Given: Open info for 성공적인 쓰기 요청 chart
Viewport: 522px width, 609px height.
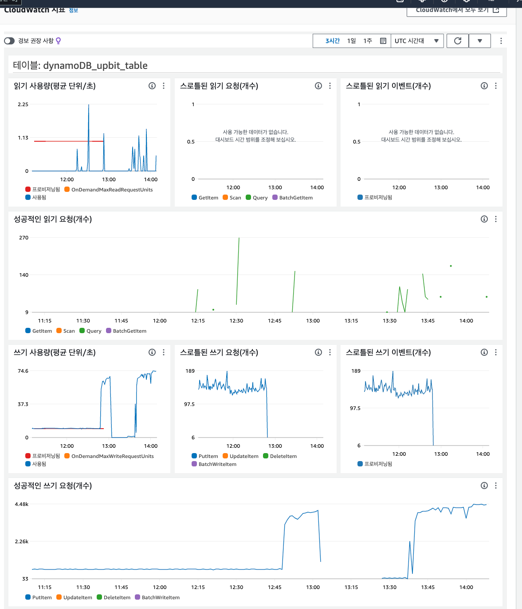Looking at the screenshot, I should pyautogui.click(x=484, y=486).
